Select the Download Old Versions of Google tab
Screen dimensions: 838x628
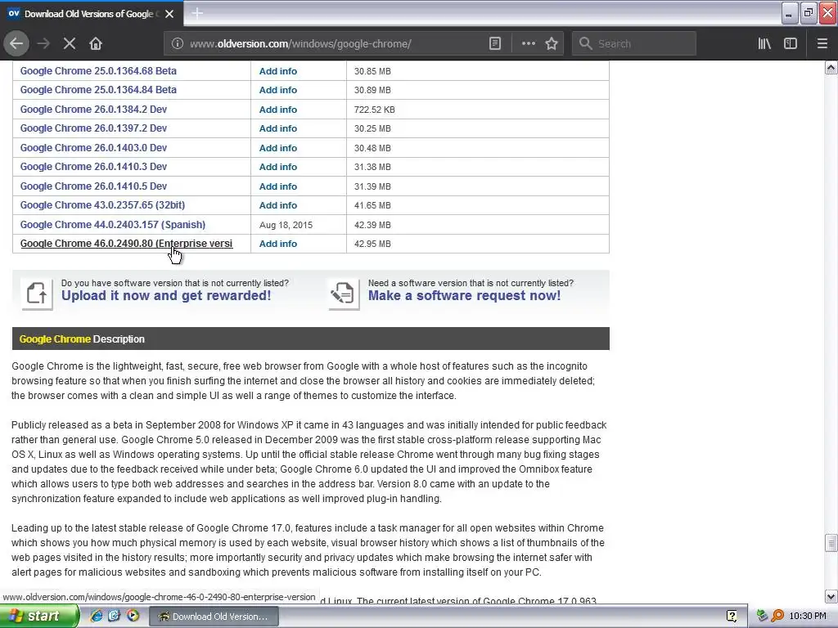91,14
